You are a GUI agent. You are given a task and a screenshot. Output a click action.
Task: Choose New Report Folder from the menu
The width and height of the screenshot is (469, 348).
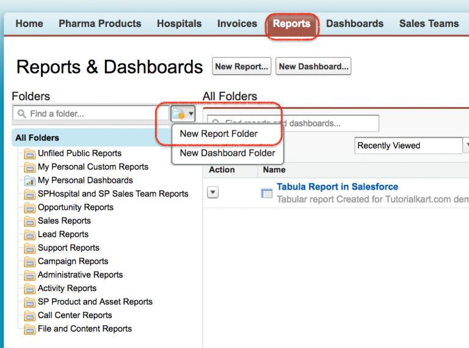coord(219,134)
